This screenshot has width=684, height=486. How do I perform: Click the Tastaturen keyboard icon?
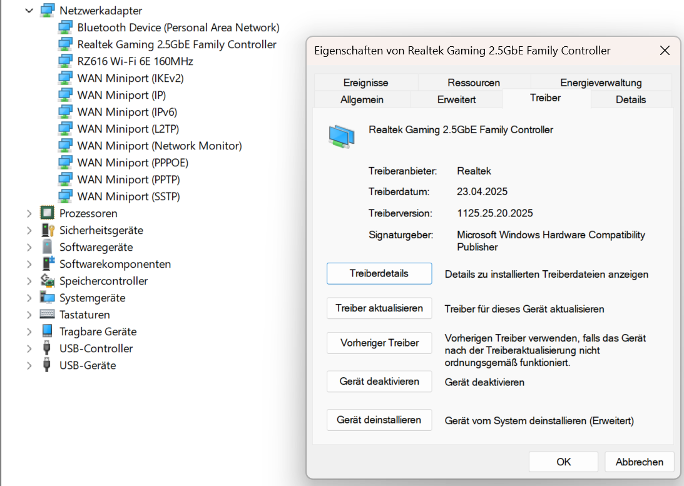[47, 314]
